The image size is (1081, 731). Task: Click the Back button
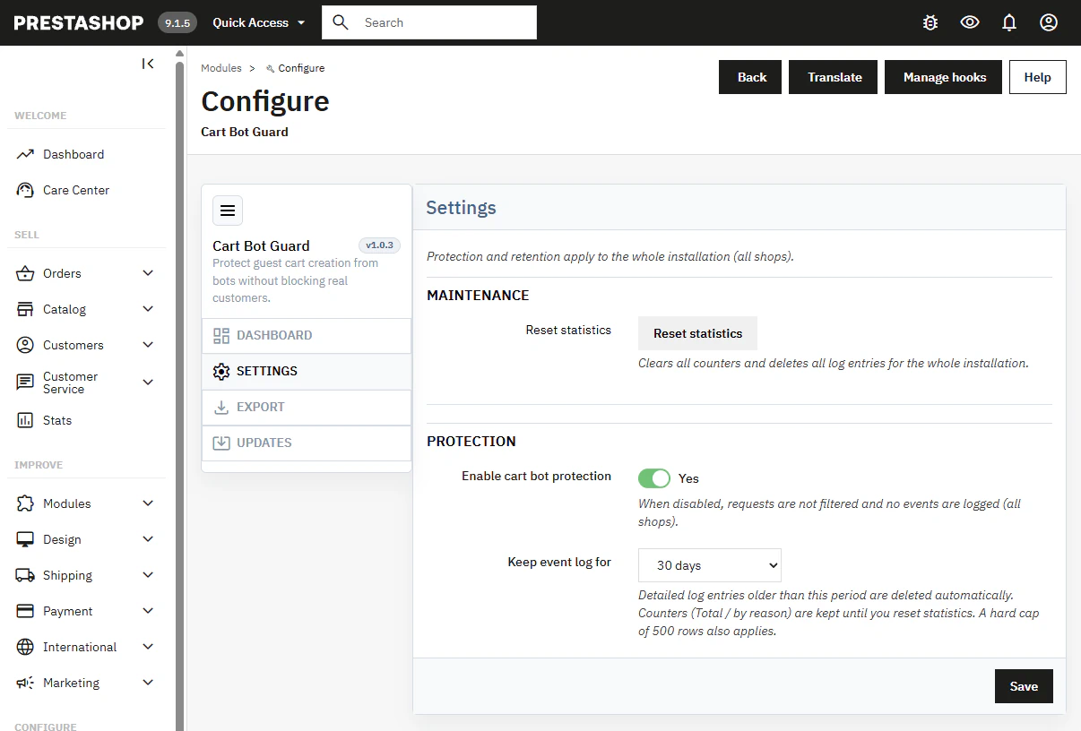[x=751, y=77]
